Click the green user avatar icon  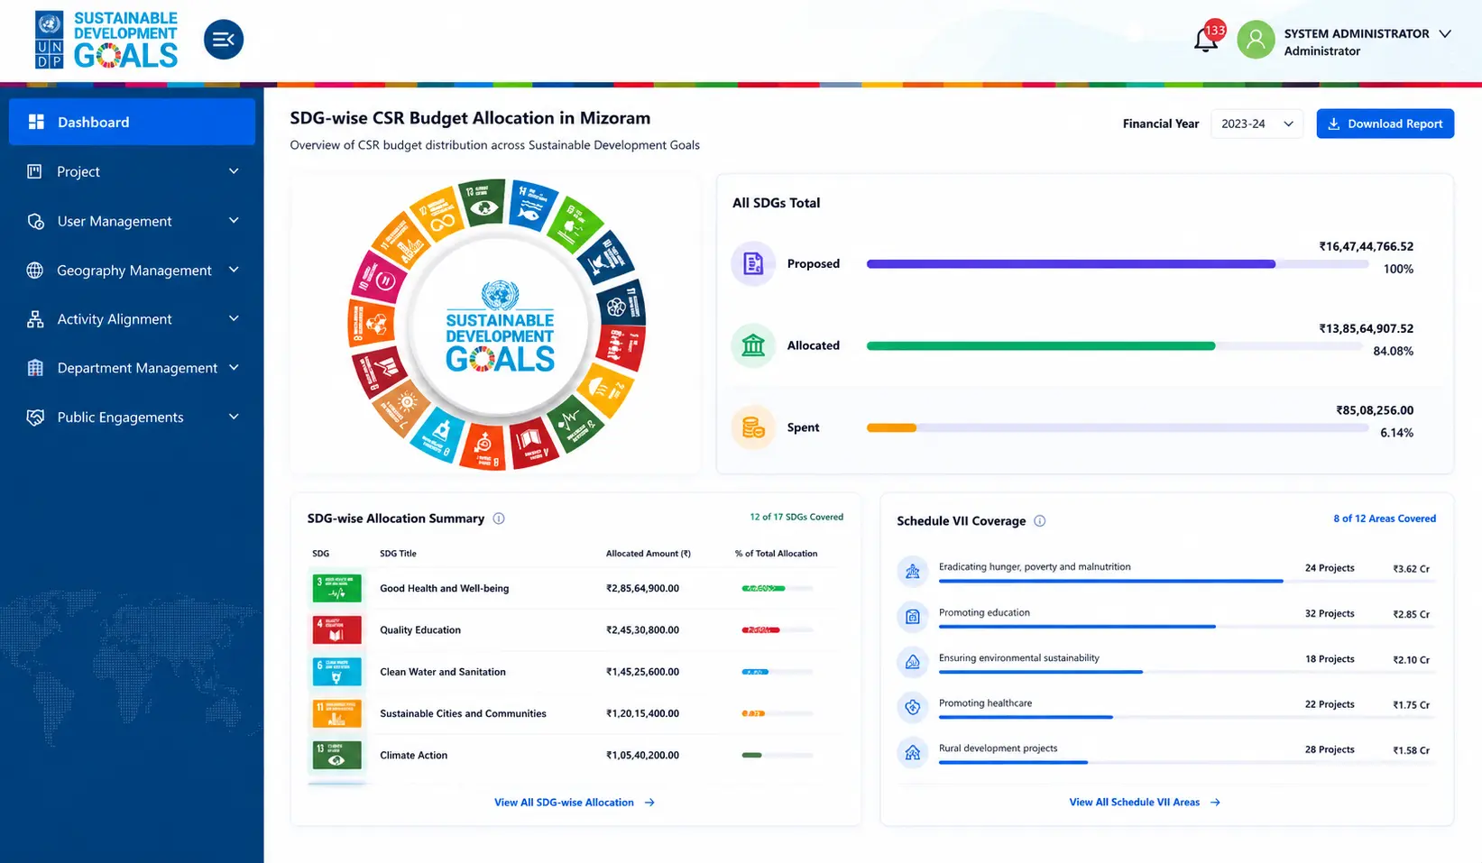pos(1256,40)
